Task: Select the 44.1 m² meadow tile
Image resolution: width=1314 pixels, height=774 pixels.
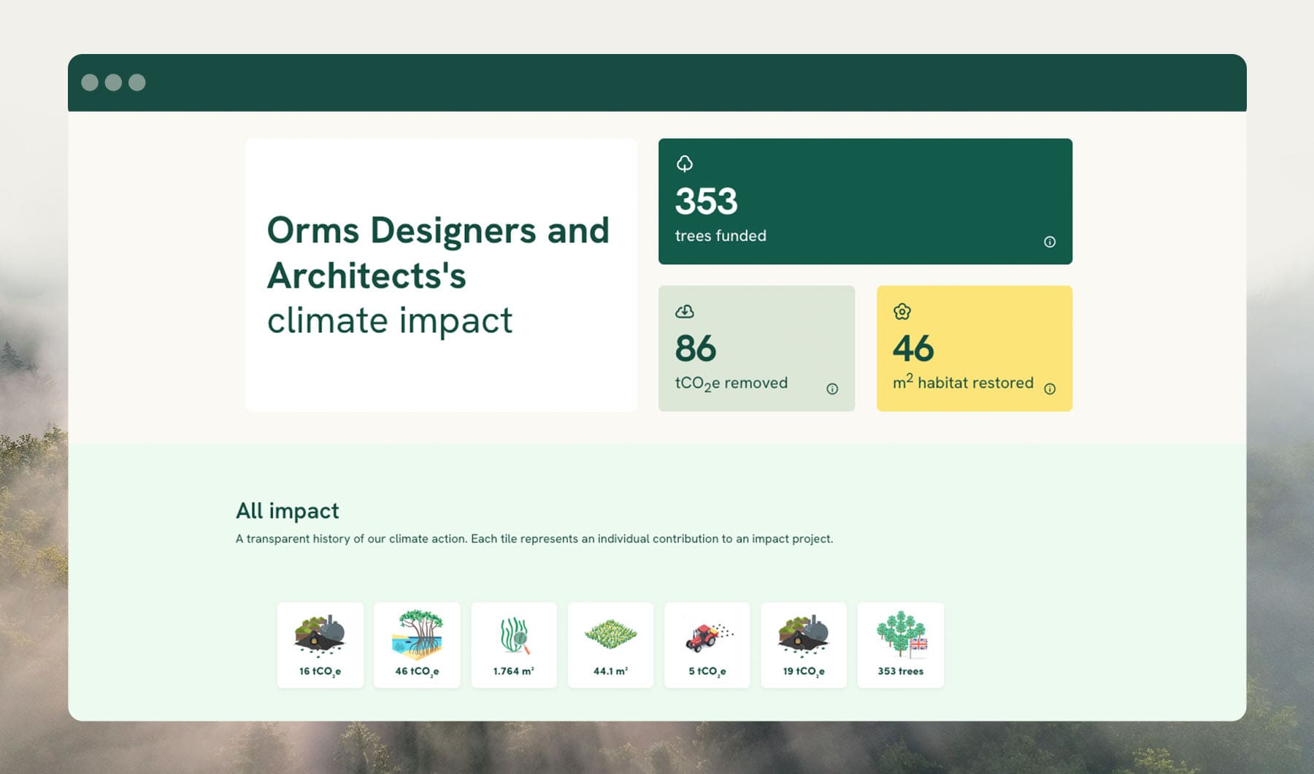Action: click(610, 645)
